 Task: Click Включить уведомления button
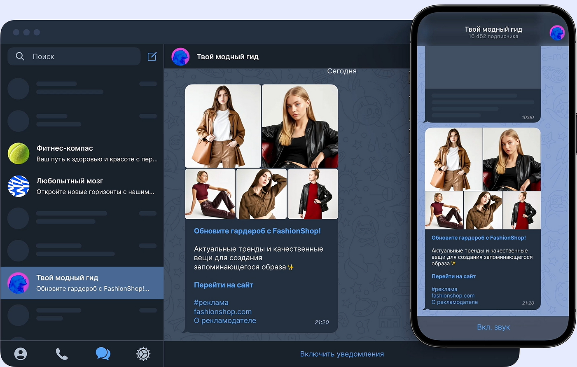[x=342, y=354]
